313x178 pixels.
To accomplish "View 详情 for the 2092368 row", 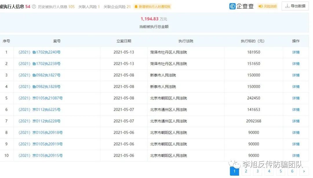I will (296, 121).
